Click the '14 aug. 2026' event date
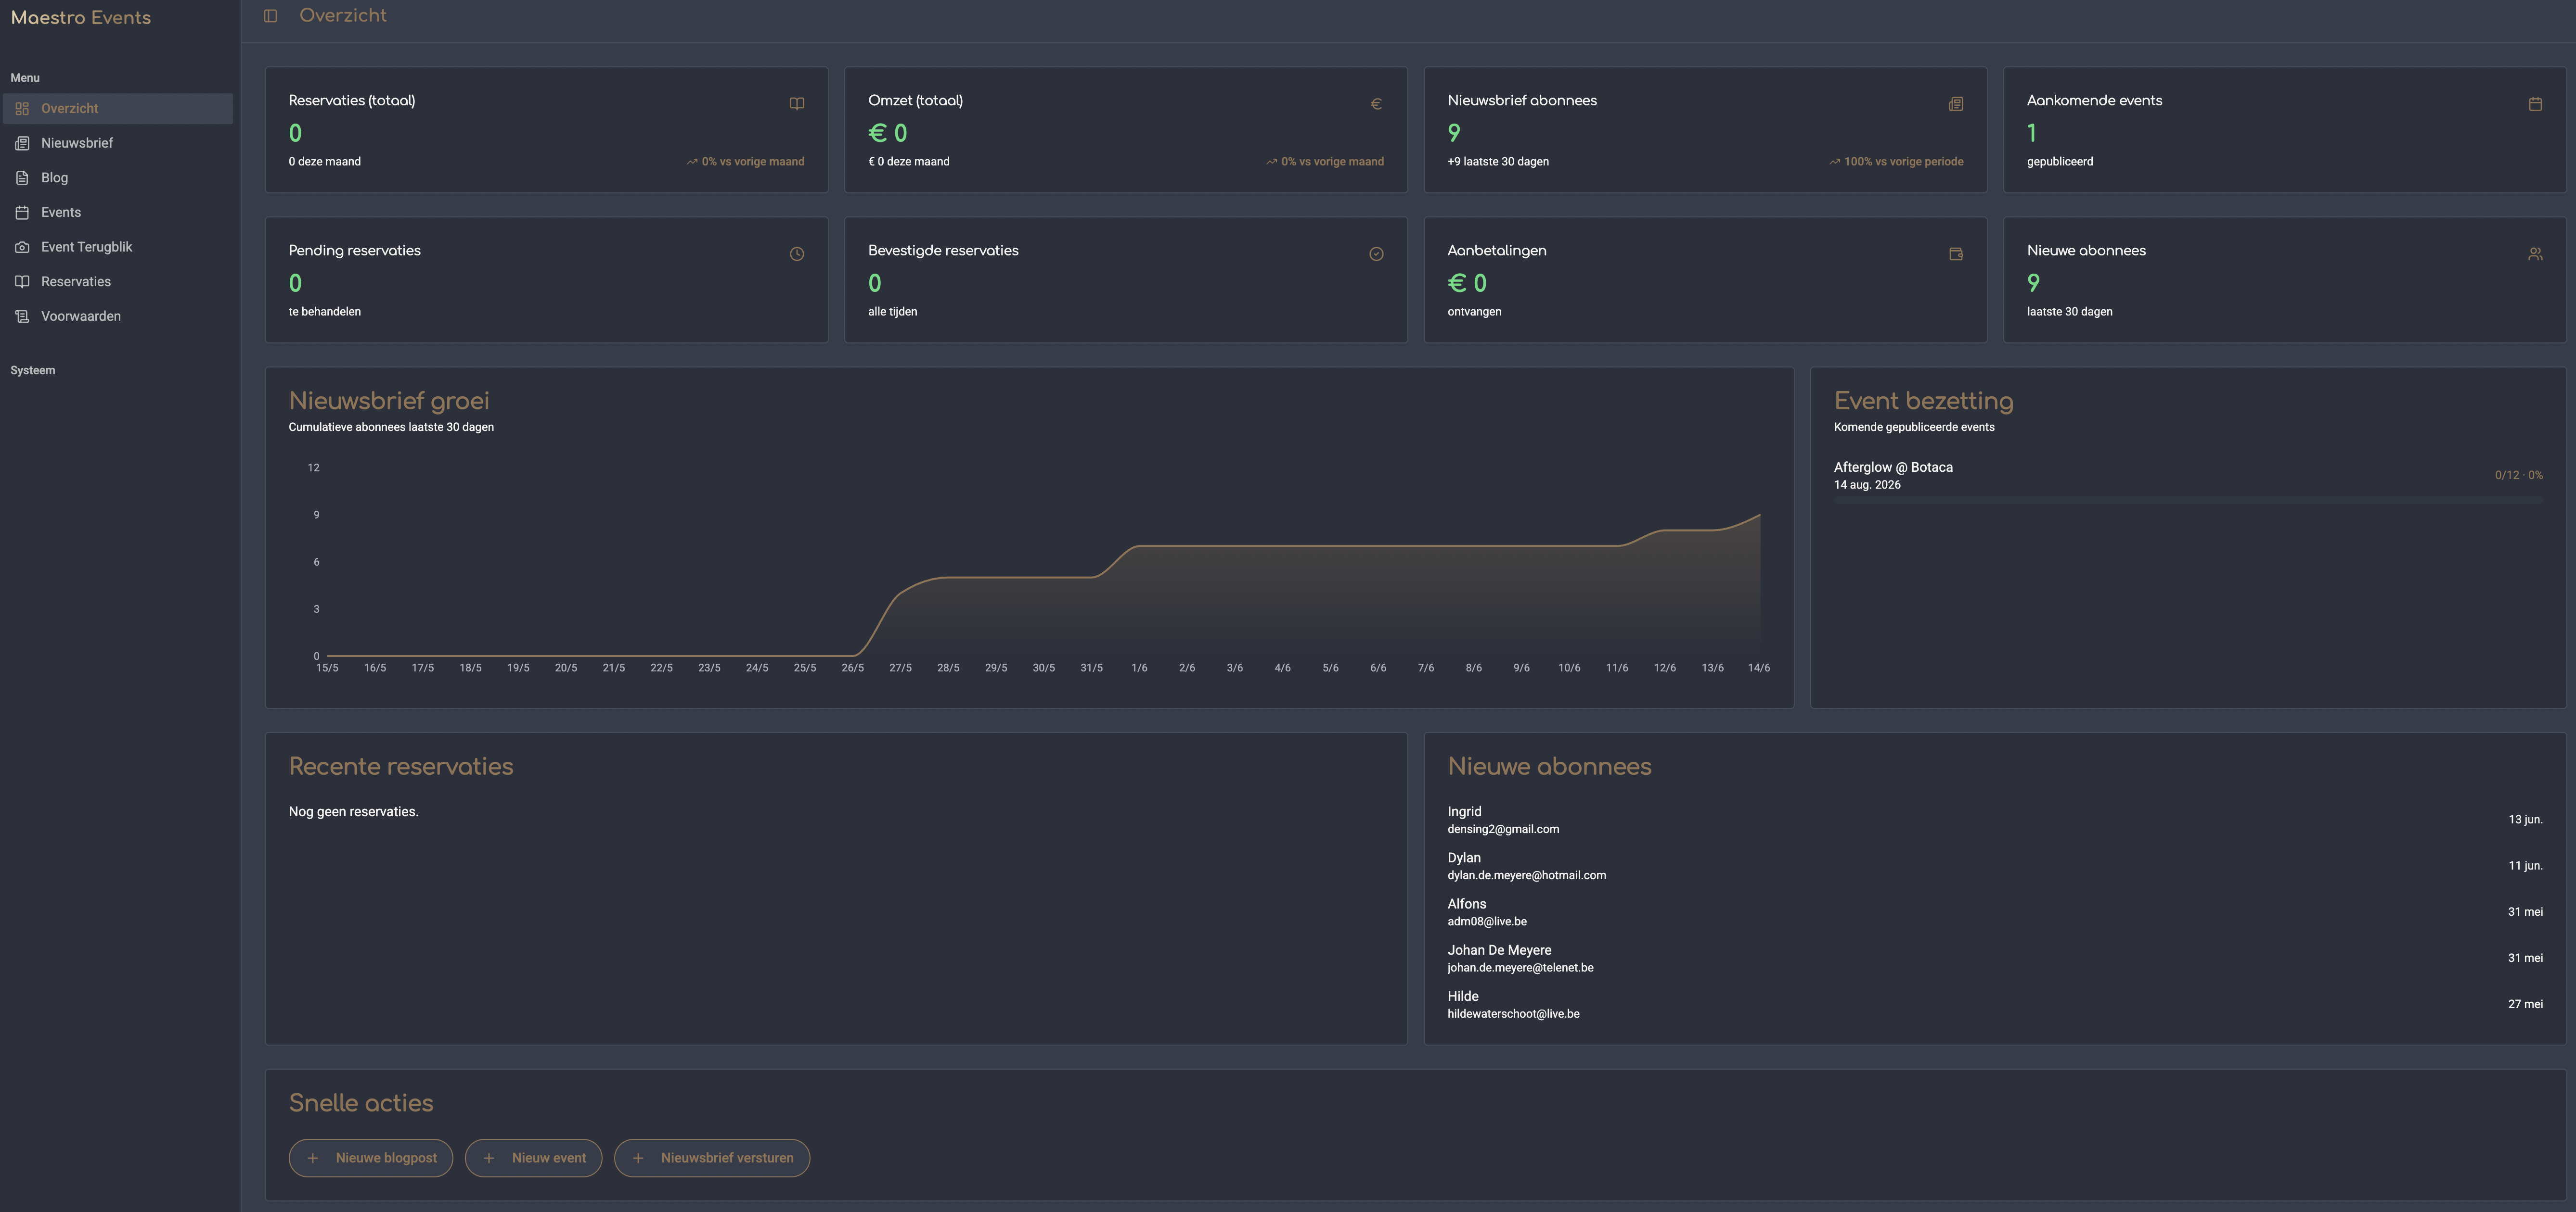 [1867, 486]
